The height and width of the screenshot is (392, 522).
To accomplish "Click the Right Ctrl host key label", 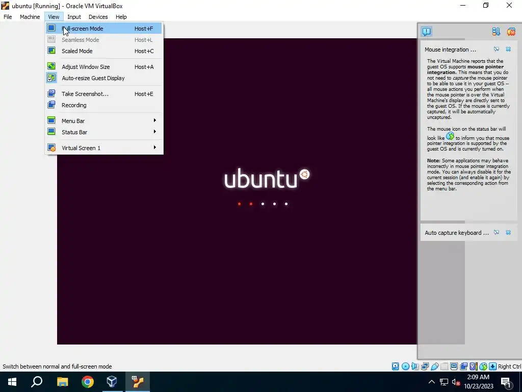I will [509, 366].
